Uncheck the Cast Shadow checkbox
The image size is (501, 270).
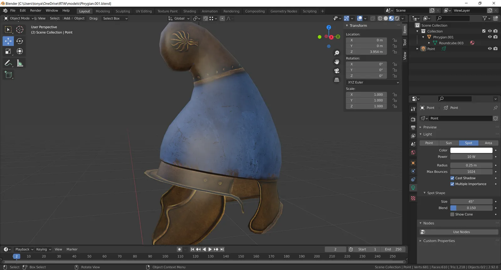pos(452,178)
